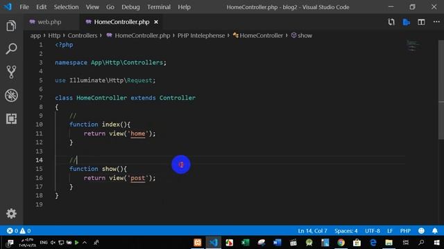Image resolution: width=444 pixels, height=249 pixels.
Task: Open Microsoft Edge from the taskbar
Action: click(373, 243)
